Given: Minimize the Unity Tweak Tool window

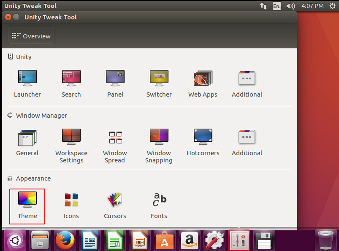Looking at the screenshot, I should [16, 17].
